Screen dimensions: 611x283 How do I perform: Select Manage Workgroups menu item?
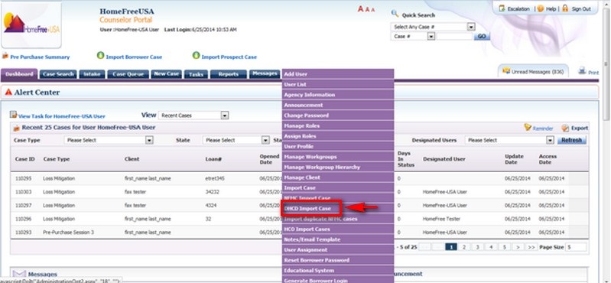[338, 157]
